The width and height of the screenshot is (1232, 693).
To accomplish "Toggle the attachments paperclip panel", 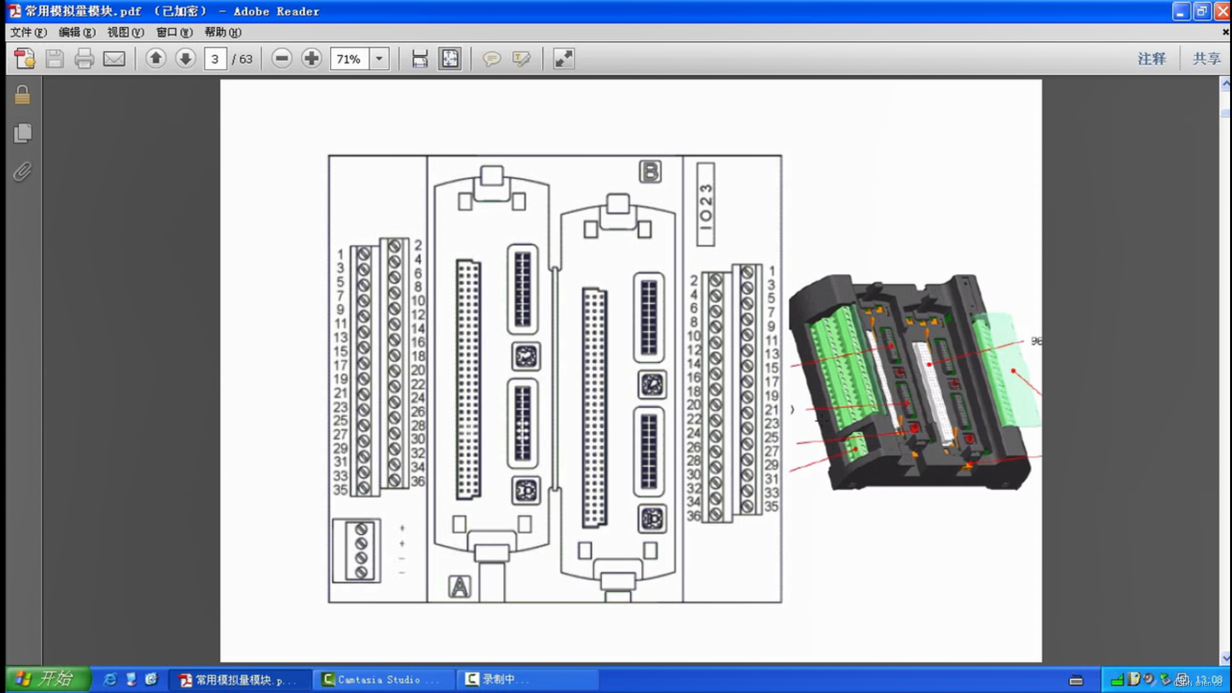I will (22, 171).
